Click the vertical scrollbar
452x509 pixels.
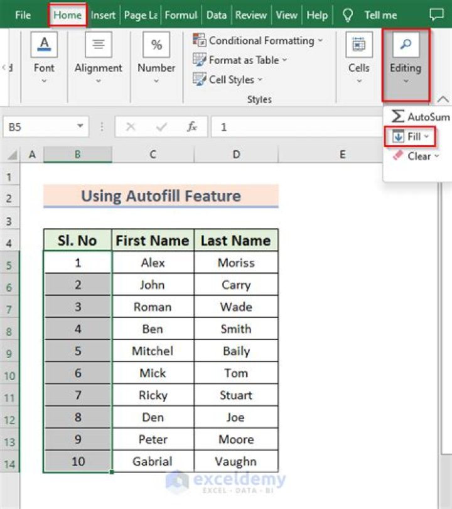coord(446,318)
